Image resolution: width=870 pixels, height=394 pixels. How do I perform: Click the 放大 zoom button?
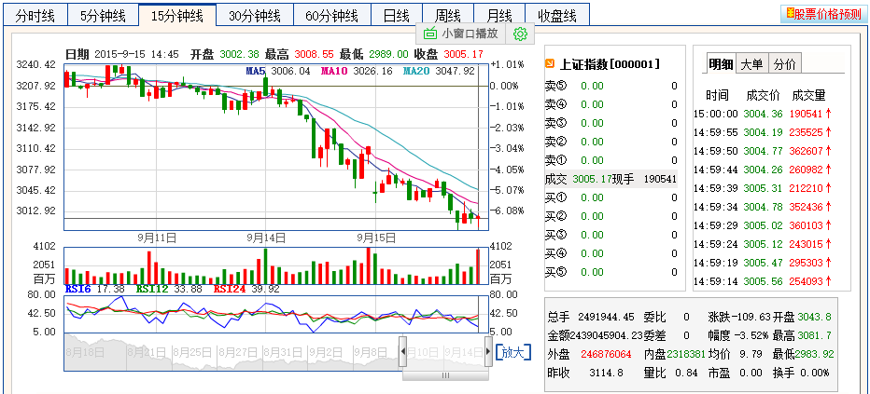(512, 352)
